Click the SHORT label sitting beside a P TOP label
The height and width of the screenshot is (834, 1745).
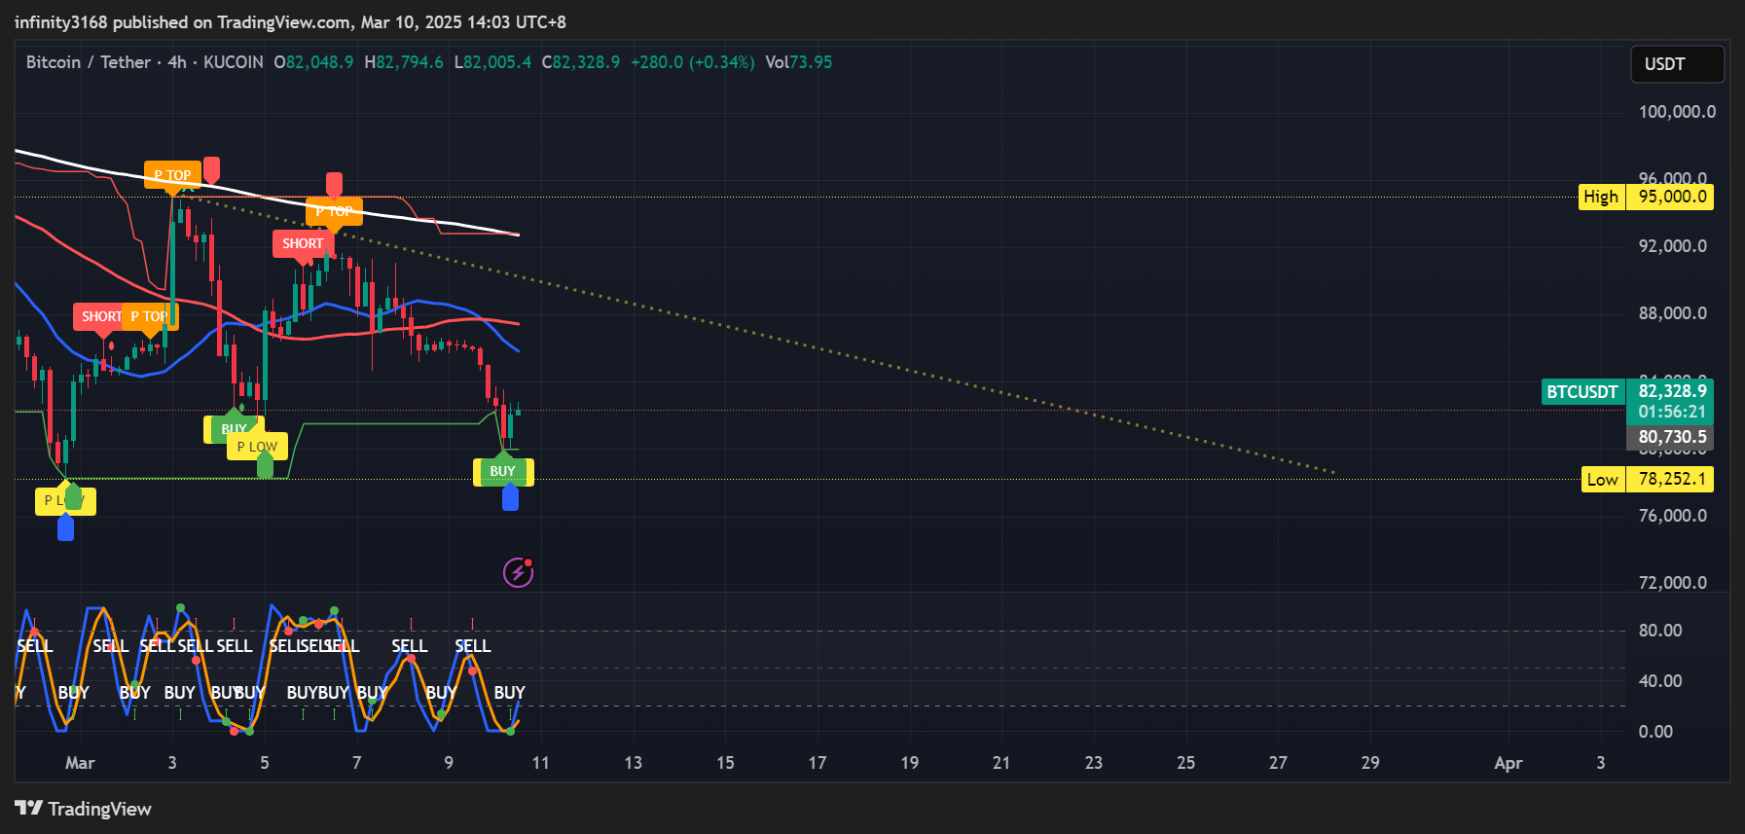[101, 316]
